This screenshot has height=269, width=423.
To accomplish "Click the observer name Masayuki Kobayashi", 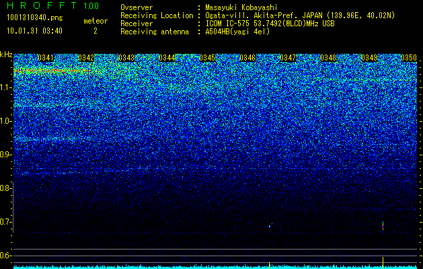I will 241,7.
